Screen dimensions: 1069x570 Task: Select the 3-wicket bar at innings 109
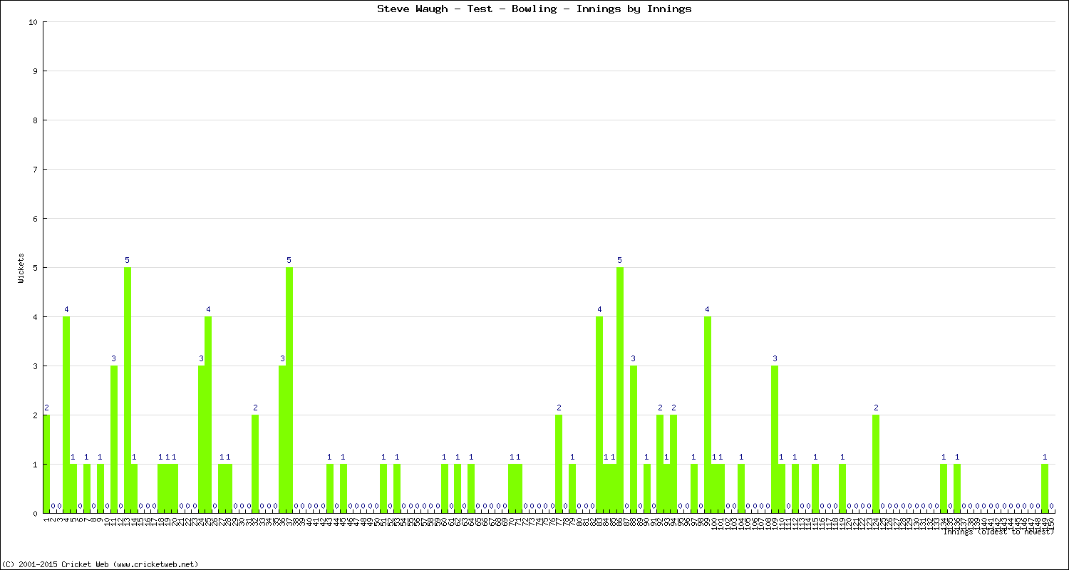point(775,439)
